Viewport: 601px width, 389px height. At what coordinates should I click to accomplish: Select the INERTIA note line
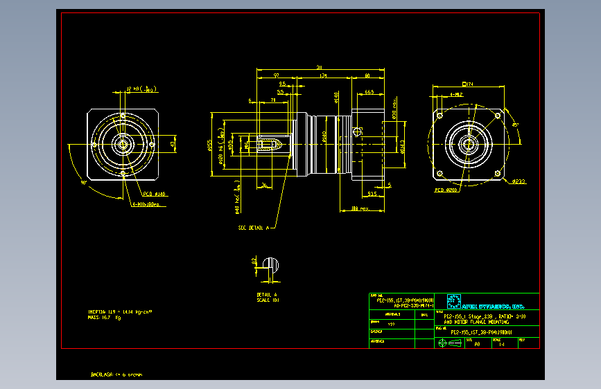coord(120,312)
